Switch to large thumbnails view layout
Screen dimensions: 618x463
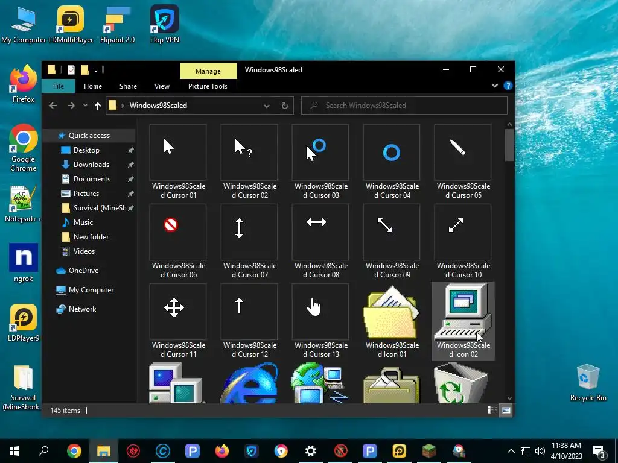[x=506, y=410]
